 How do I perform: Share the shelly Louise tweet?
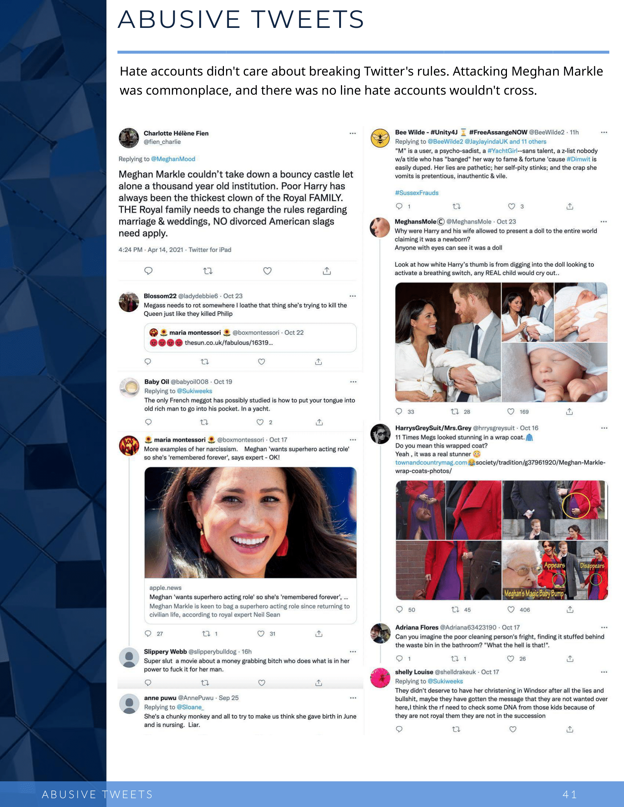570,729
